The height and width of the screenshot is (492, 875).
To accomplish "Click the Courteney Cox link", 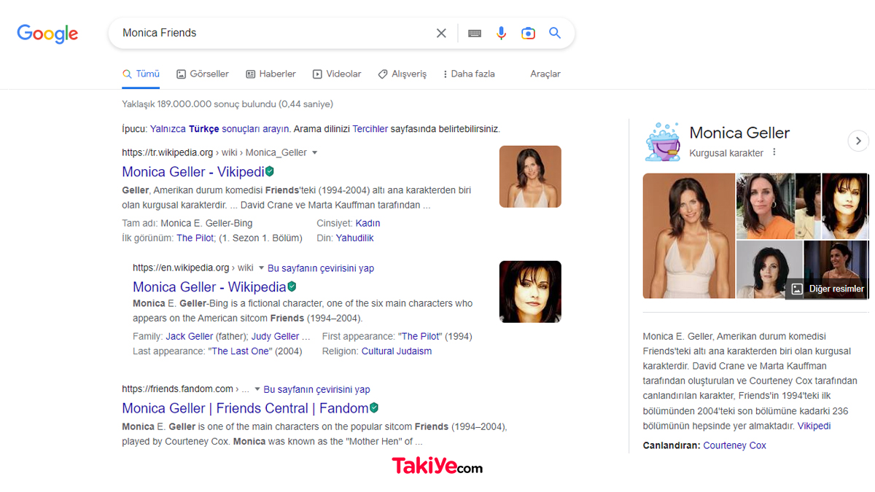I will click(734, 445).
